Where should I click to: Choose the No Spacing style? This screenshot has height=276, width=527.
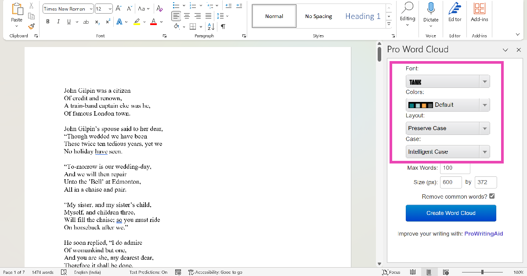click(x=318, y=16)
